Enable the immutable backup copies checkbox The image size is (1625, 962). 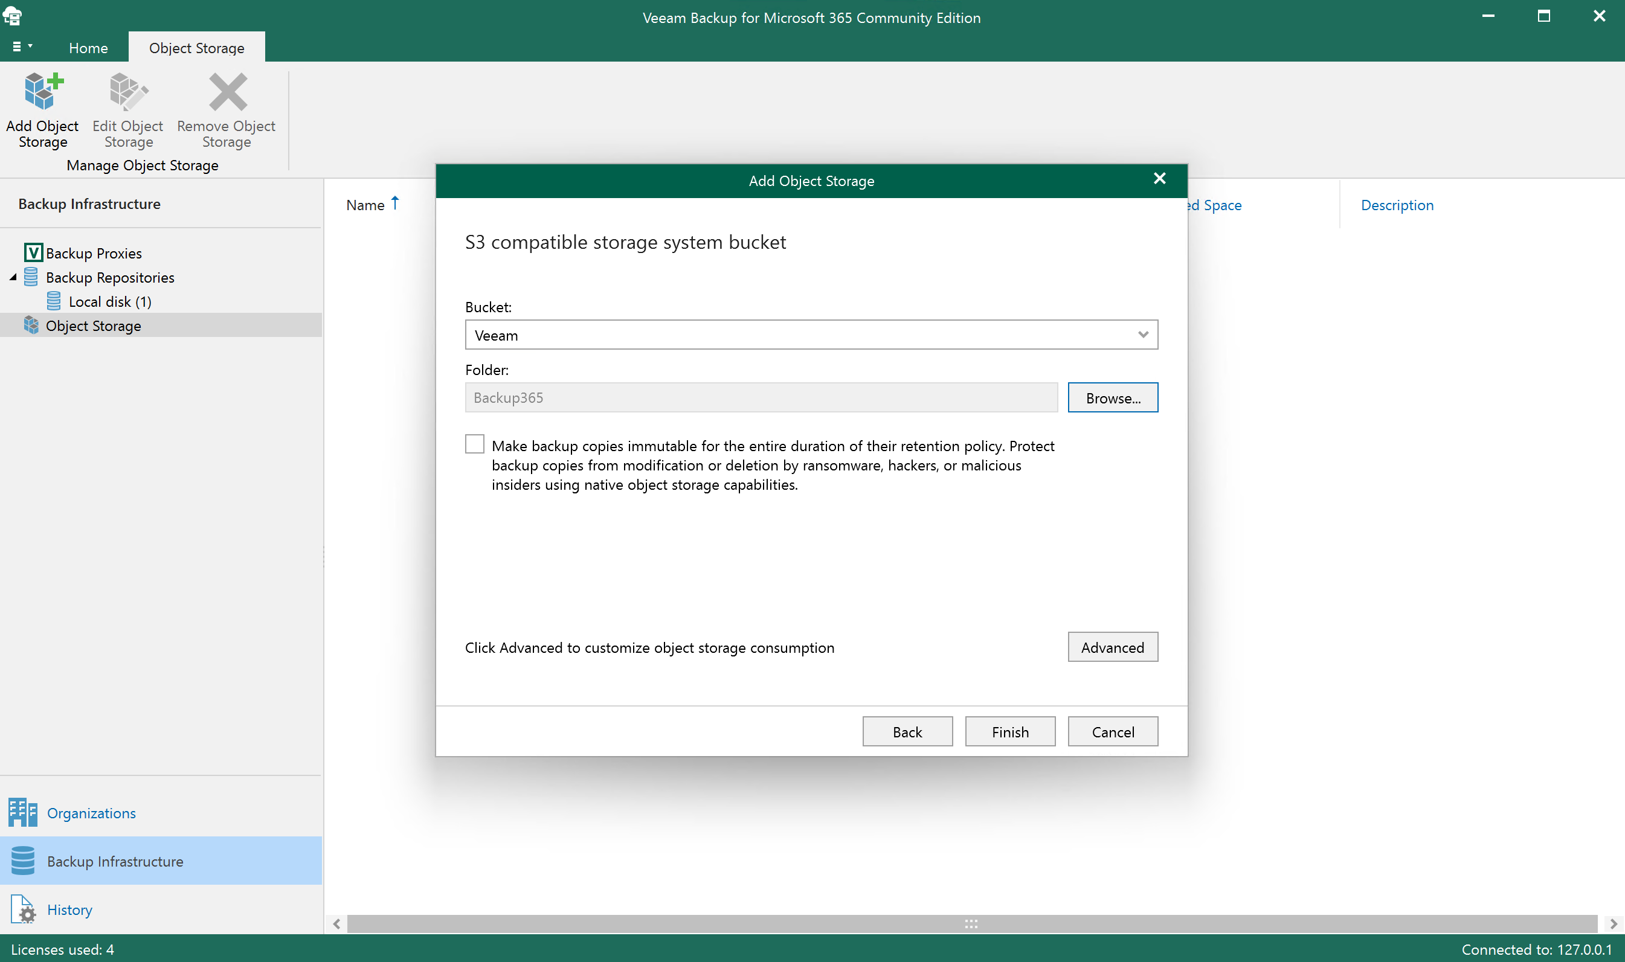coord(474,443)
